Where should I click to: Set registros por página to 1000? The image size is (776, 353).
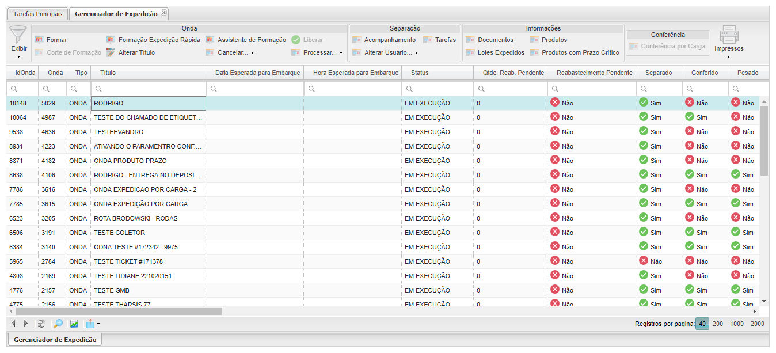point(737,324)
